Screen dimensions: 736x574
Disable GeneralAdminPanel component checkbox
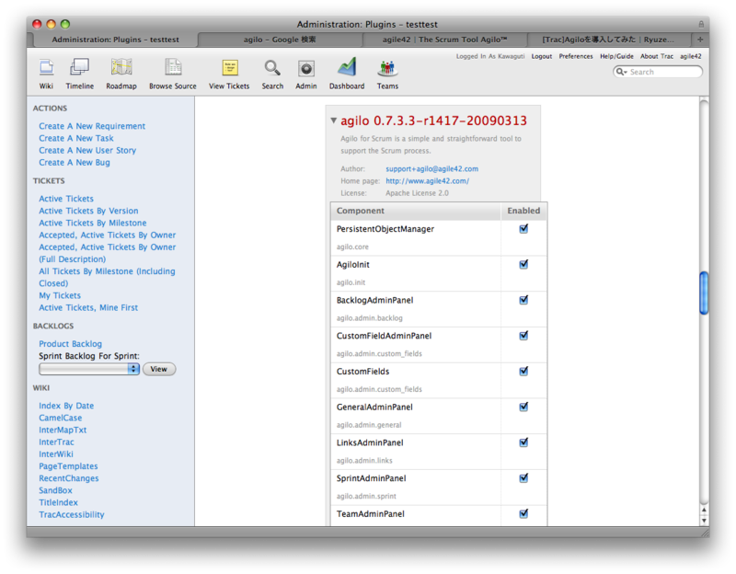click(523, 408)
